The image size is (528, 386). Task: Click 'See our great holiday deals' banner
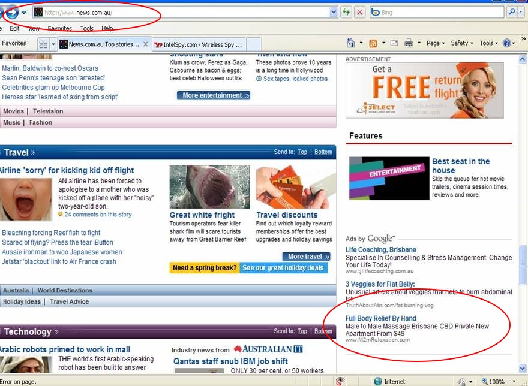coord(283,268)
